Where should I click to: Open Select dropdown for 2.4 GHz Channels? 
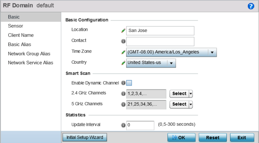(x=181, y=94)
